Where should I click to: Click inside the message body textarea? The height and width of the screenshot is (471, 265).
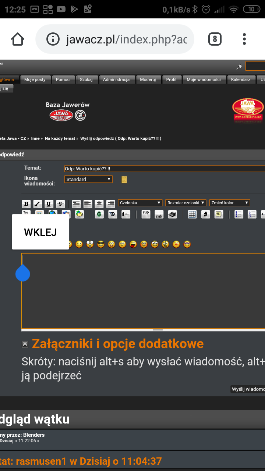tap(144, 291)
